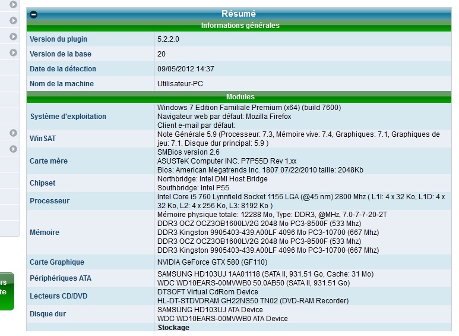
Task: Click the topmost arrow icon in left sidebar
Action: pos(13,5)
